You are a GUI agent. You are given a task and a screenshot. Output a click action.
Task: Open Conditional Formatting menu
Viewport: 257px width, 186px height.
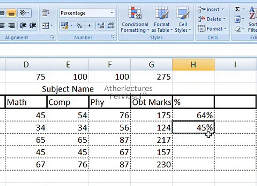click(135, 19)
